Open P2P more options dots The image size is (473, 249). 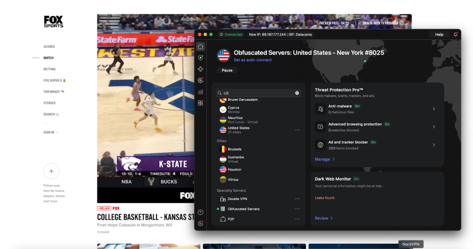[297, 219]
